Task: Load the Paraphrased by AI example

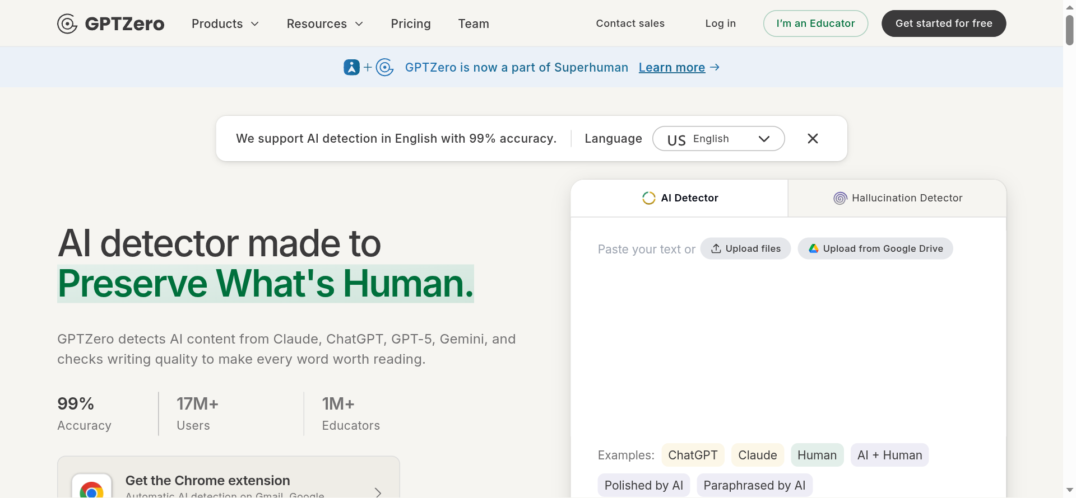Action: coord(754,485)
